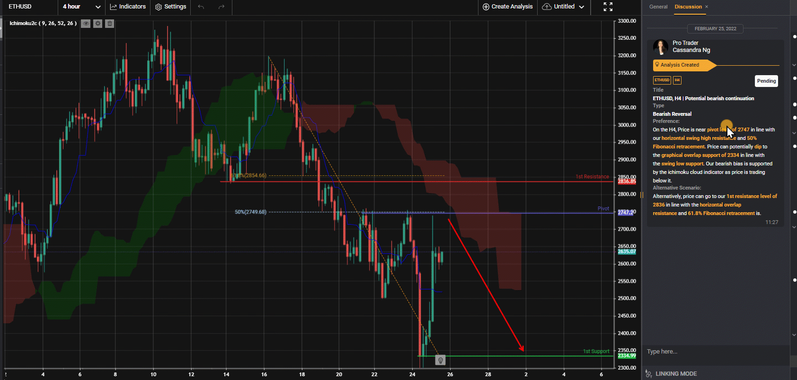Click the undo arrow

(201, 7)
